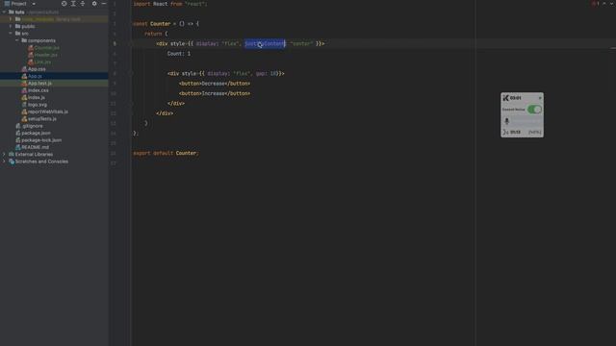Viewport: 616px width, 346px height.
Task: Click the Scratches and Consoles icon
Action: (12, 161)
